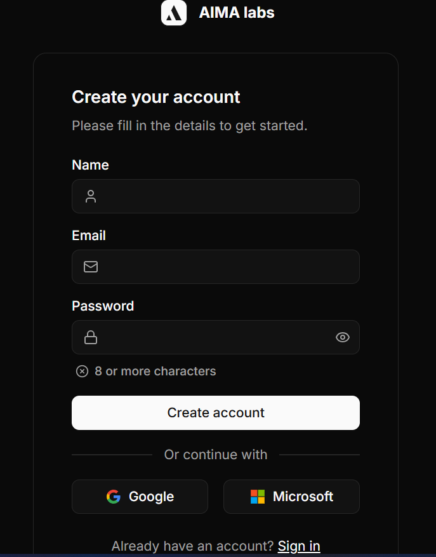Image resolution: width=436 pixels, height=557 pixels.
Task: Click the Create your account heading
Action: point(155,97)
